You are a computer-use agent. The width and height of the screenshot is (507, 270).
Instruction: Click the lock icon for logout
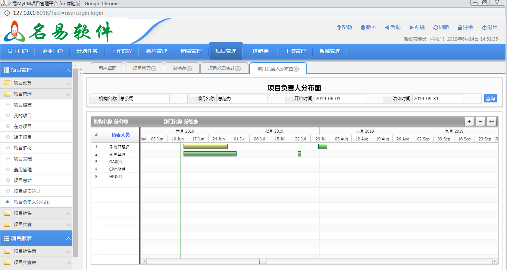[460, 28]
